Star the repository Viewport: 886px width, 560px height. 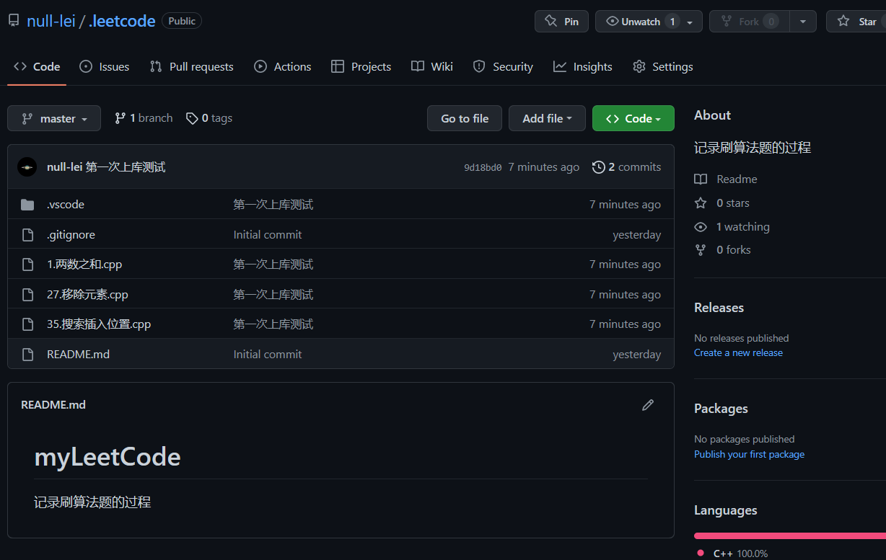[856, 22]
